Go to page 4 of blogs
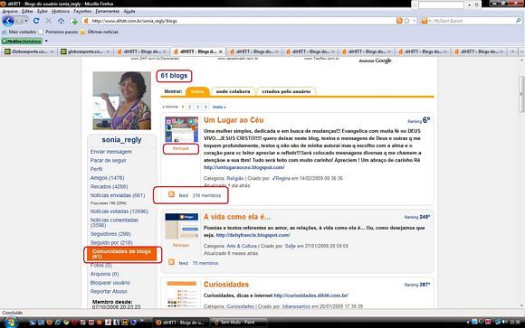This screenshot has height=328, width=525. [205, 107]
